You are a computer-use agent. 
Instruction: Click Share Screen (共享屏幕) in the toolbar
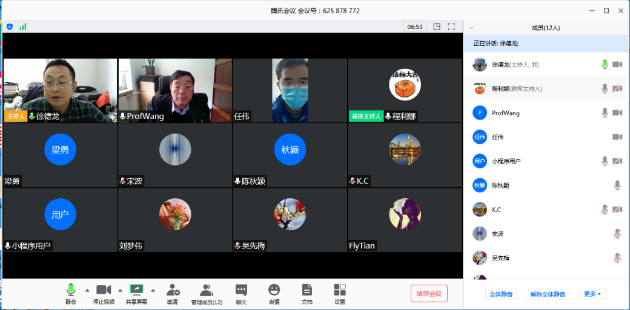click(x=136, y=293)
